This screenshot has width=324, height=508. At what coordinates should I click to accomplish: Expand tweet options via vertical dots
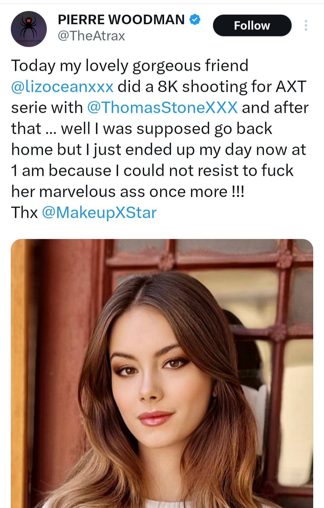tap(306, 26)
